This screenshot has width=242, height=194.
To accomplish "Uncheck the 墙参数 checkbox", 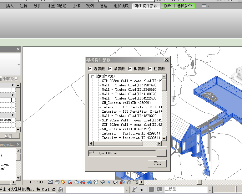I will click(x=90, y=69).
